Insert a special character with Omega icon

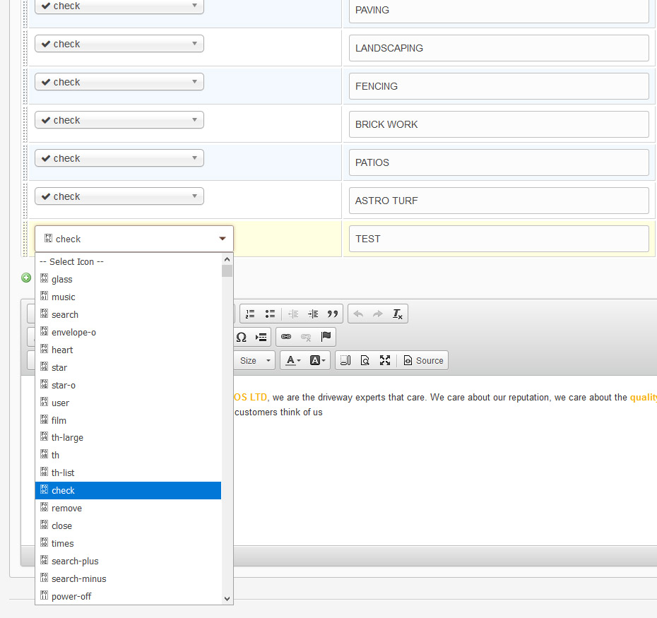(x=242, y=338)
